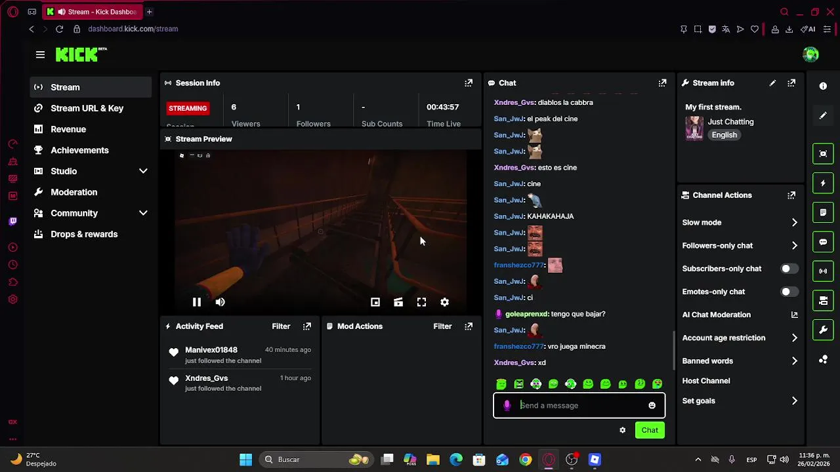Screen dimensions: 840x472
Task: Expand the Studio sidebar section
Action: click(x=143, y=171)
